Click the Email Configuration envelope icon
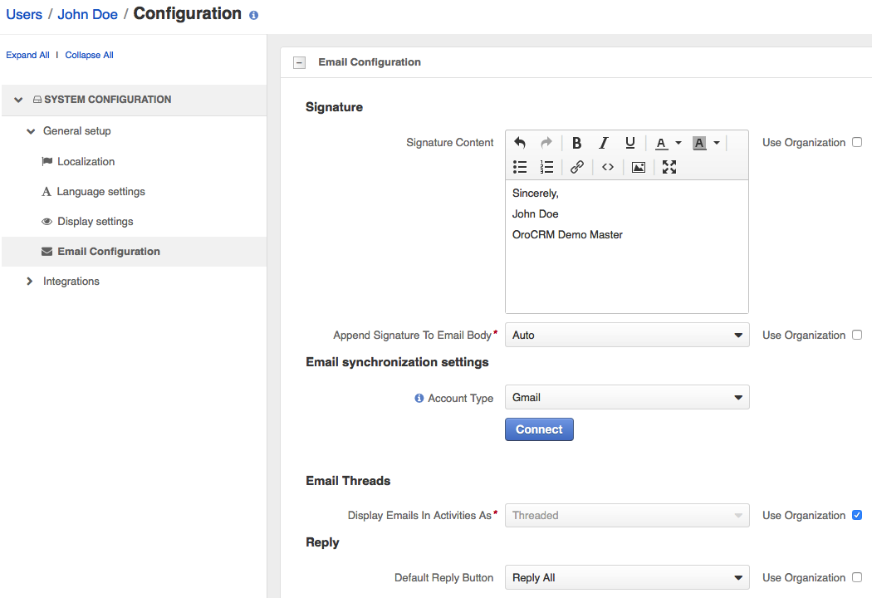Screen dimensions: 872x598 pos(47,252)
